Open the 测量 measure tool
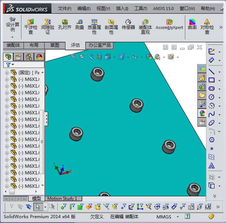This screenshot has width=226, height=223. [x=80, y=24]
